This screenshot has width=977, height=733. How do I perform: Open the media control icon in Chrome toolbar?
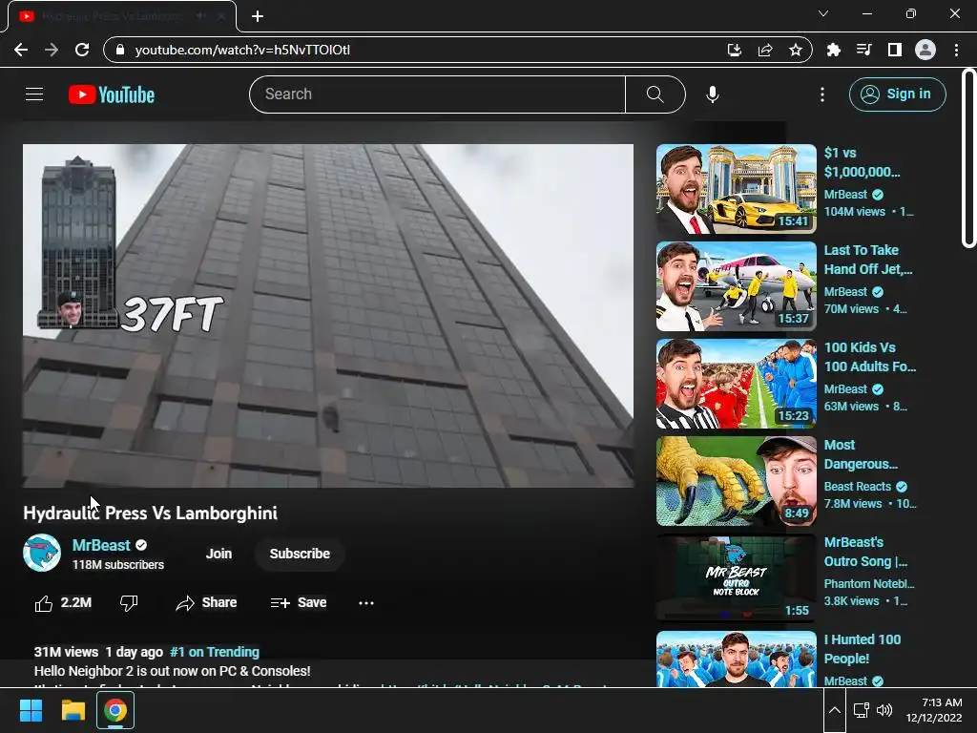pos(863,50)
